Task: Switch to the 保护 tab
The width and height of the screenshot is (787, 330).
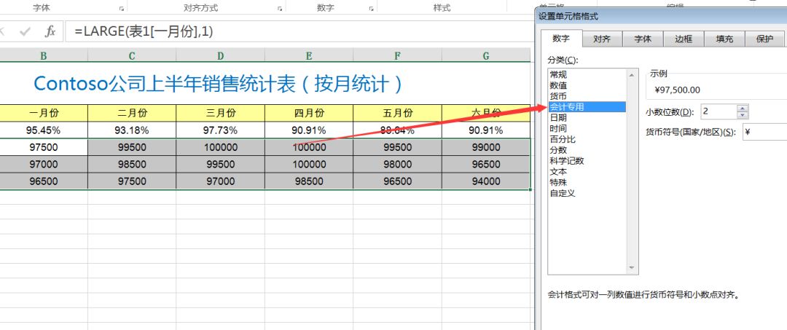Action: tap(764, 39)
